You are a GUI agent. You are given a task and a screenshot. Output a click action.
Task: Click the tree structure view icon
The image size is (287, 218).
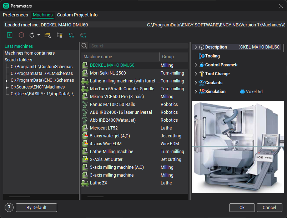[x=60, y=35]
